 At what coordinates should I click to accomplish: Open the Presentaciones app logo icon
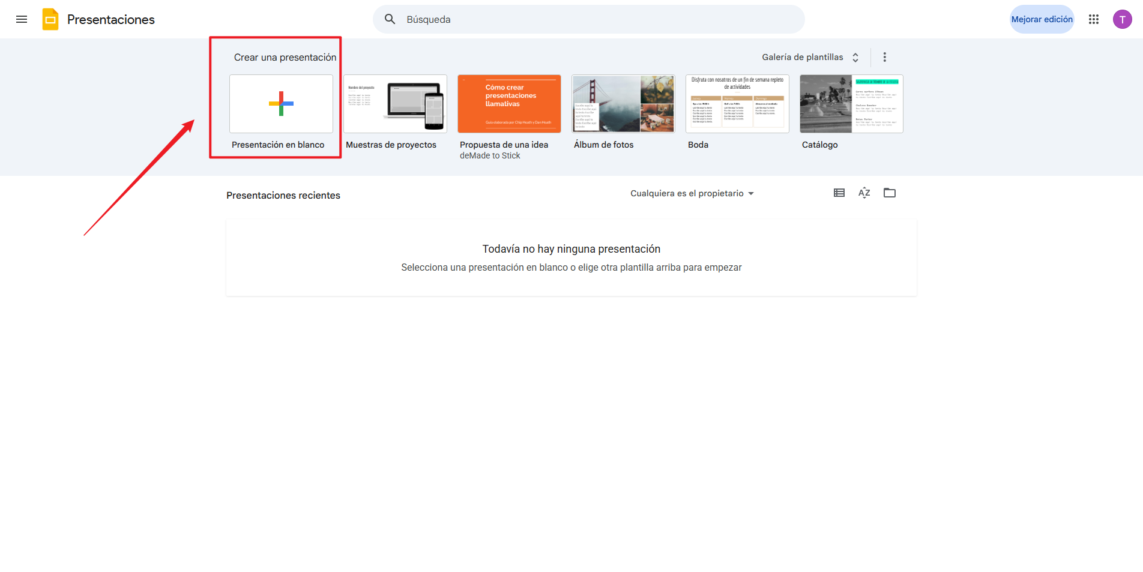pyautogui.click(x=50, y=19)
